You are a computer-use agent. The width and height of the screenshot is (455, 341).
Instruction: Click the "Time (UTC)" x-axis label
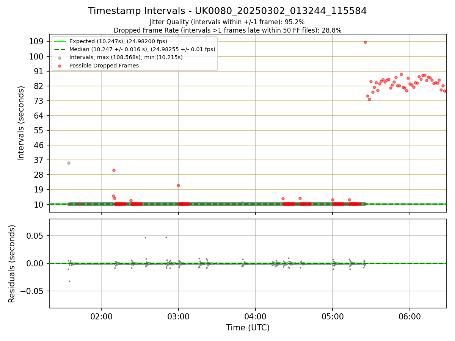coord(248,328)
